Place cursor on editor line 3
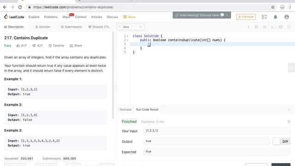 tap(212, 44)
